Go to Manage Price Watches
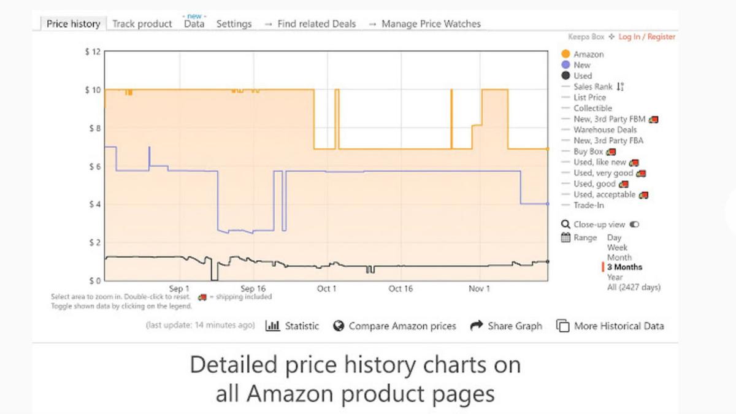 point(431,24)
